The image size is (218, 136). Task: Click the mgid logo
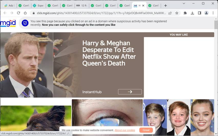tap(8, 23)
